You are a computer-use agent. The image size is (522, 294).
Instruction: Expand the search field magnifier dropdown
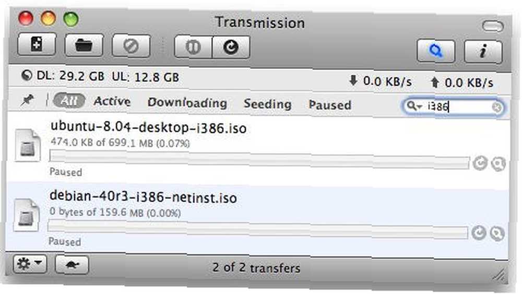pyautogui.click(x=414, y=106)
